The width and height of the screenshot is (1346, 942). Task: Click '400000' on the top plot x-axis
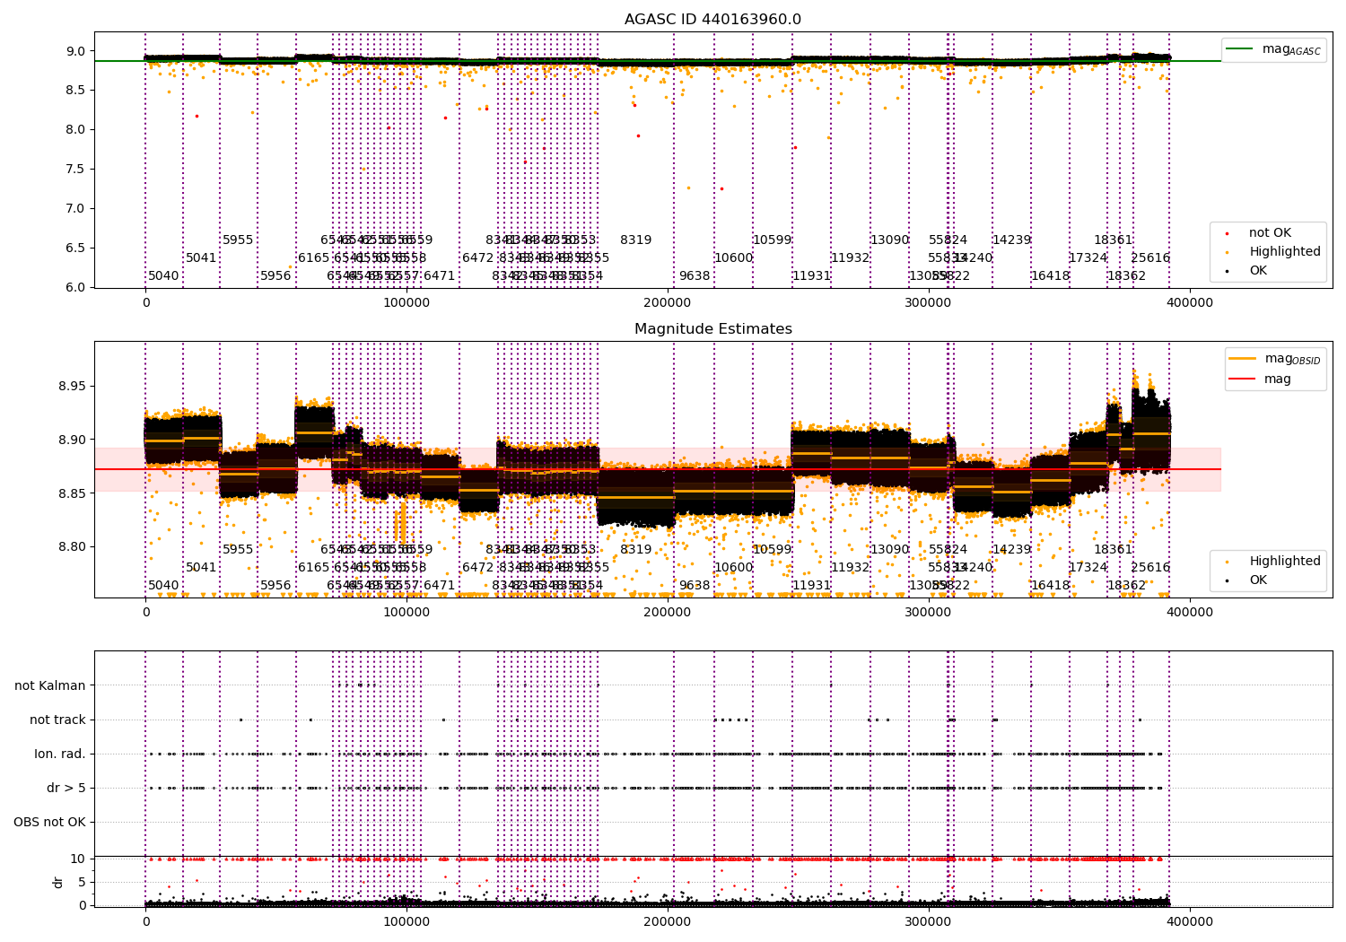1190,304
